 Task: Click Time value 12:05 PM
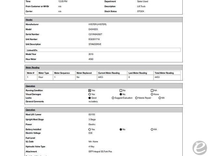click(x=63, y=1)
